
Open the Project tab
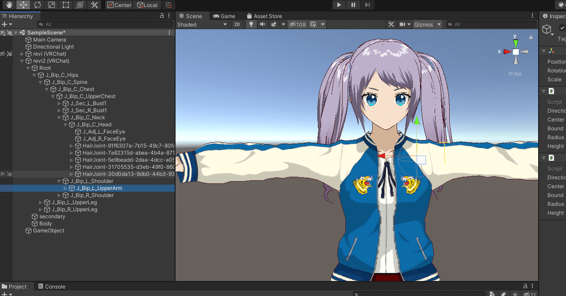15,287
